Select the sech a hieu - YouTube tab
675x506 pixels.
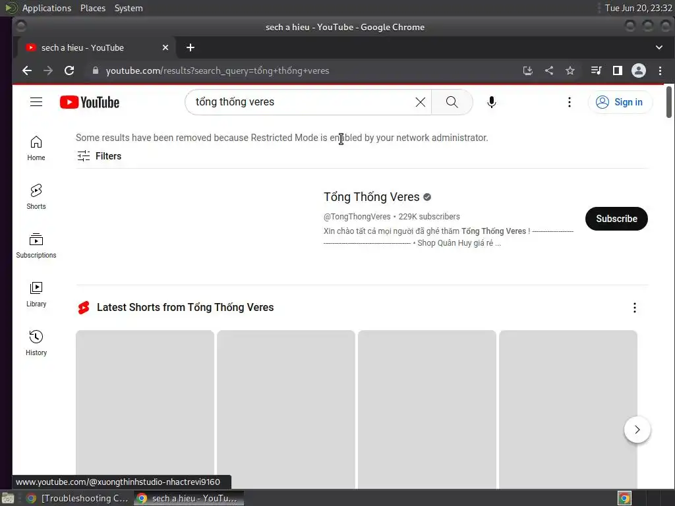(96, 47)
